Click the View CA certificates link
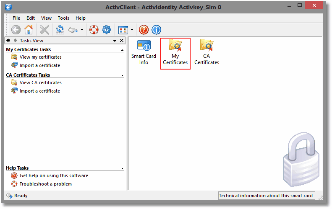The height and width of the screenshot is (209, 332). coord(41,83)
